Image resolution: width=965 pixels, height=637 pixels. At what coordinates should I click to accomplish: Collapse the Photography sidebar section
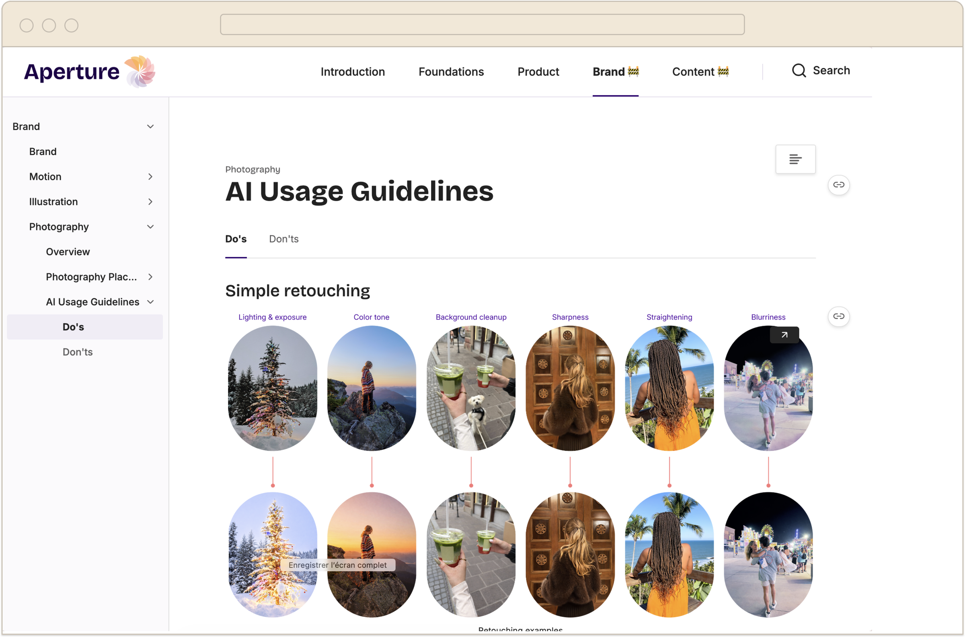[150, 227]
